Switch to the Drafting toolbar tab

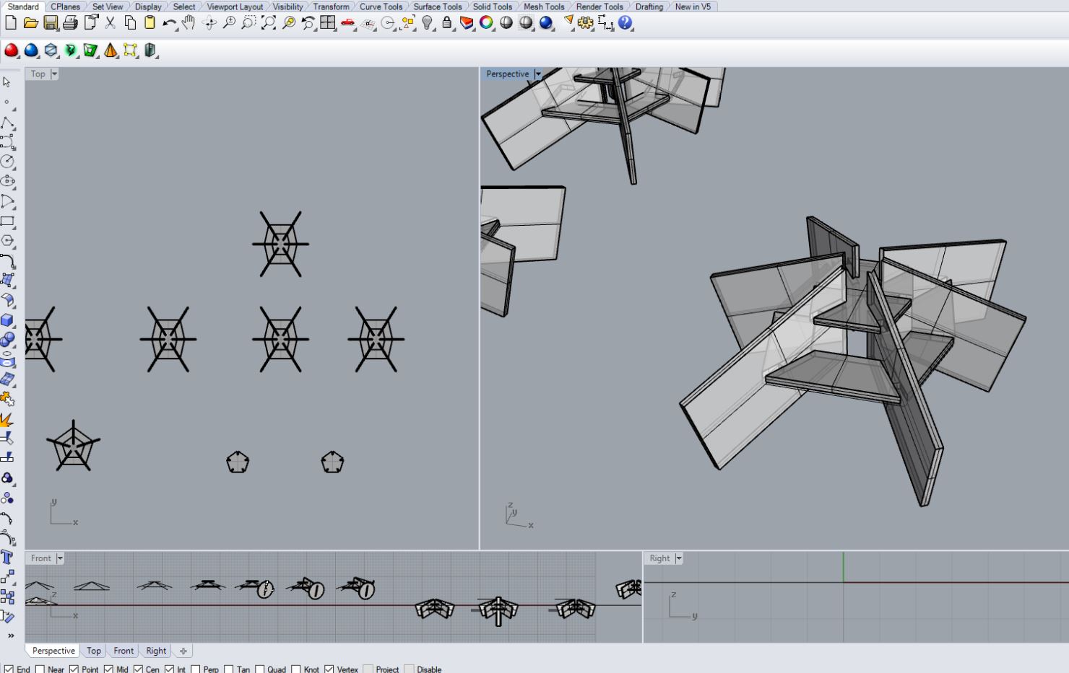pos(649,6)
